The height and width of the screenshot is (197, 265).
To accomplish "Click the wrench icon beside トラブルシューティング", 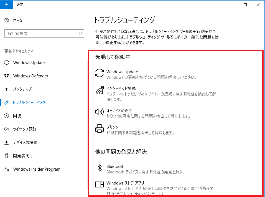I will click(x=7, y=102).
